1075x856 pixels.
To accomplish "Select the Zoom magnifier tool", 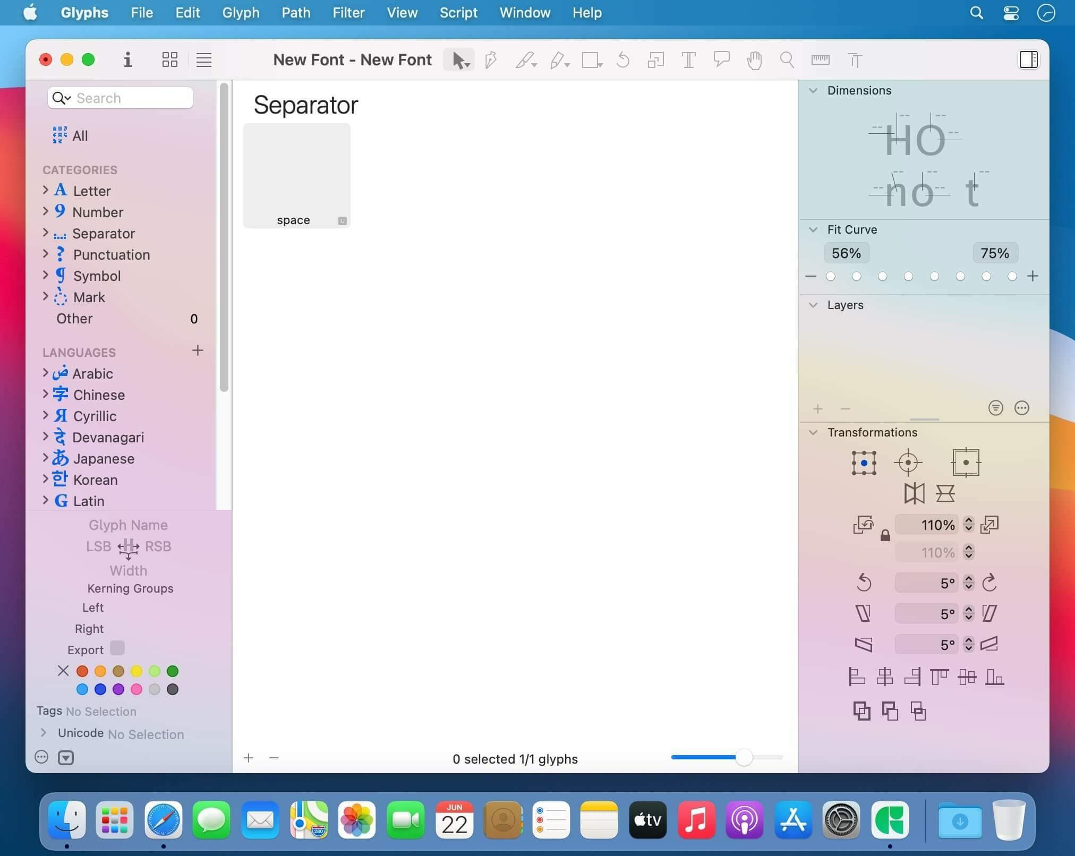I will (x=787, y=60).
